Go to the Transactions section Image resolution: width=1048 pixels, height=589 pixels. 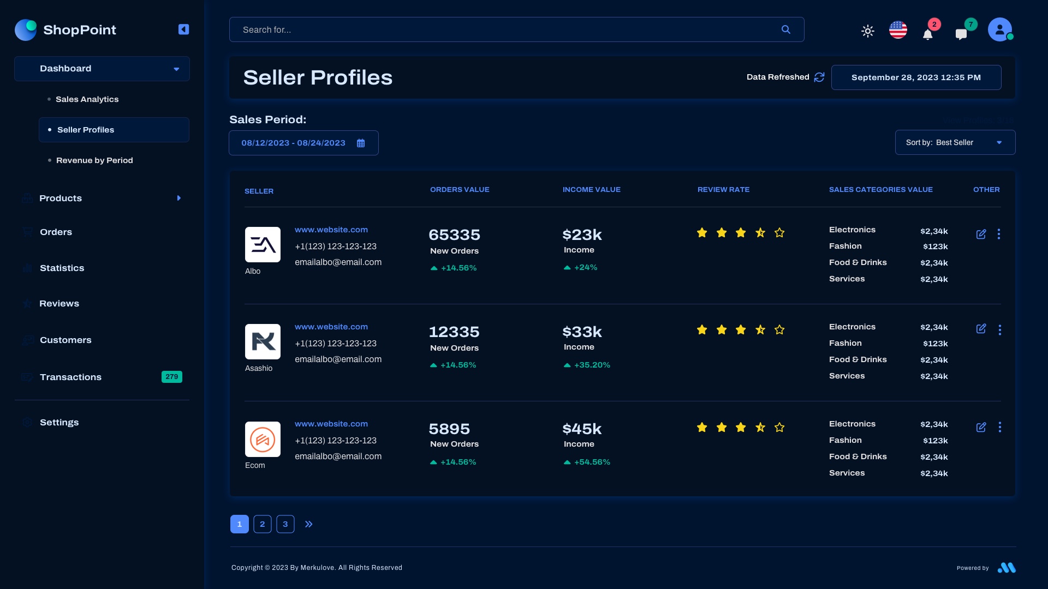tap(70, 377)
